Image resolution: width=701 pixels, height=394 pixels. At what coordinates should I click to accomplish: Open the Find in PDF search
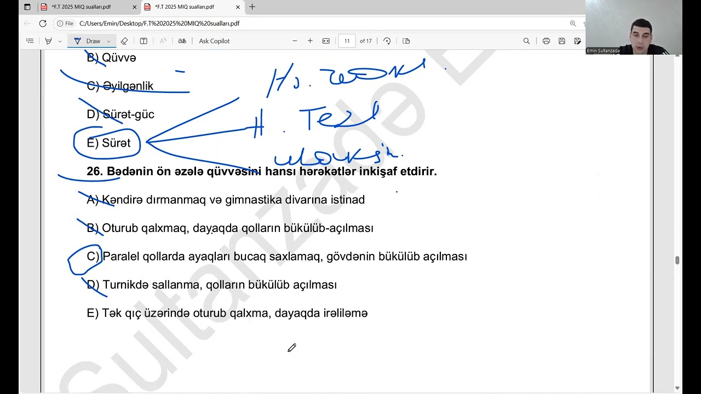point(526,41)
